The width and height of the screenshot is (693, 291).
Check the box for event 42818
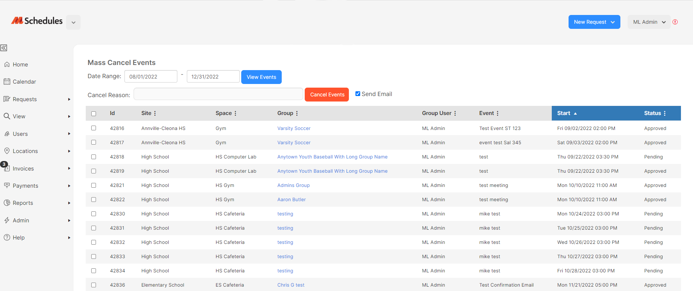[94, 157]
